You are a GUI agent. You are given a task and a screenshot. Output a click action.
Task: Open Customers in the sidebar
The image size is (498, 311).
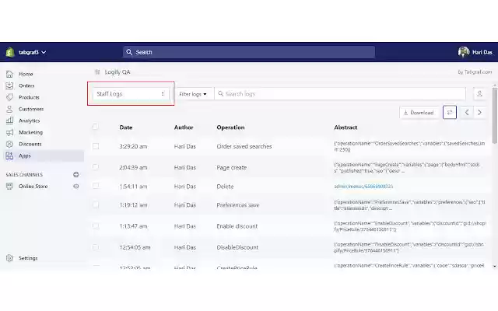31,109
